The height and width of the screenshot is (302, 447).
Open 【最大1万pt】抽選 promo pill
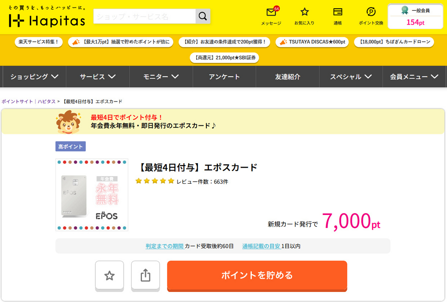[x=121, y=42]
